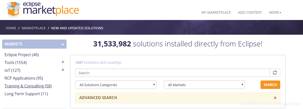Open the All Solutions Categories dropdown

click(x=116, y=85)
